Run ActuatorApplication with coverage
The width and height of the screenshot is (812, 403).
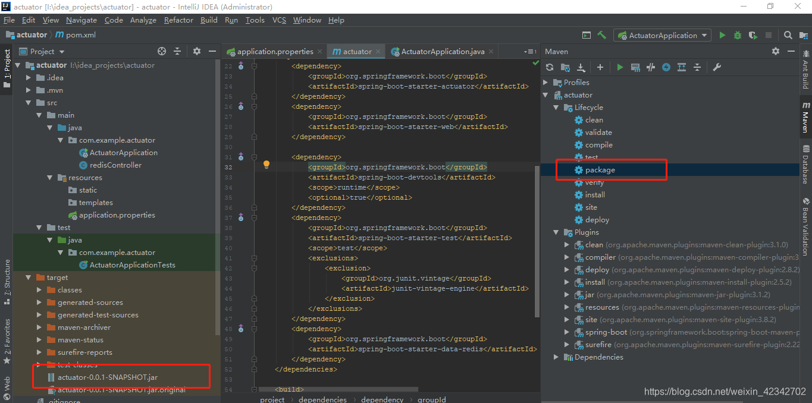(753, 35)
